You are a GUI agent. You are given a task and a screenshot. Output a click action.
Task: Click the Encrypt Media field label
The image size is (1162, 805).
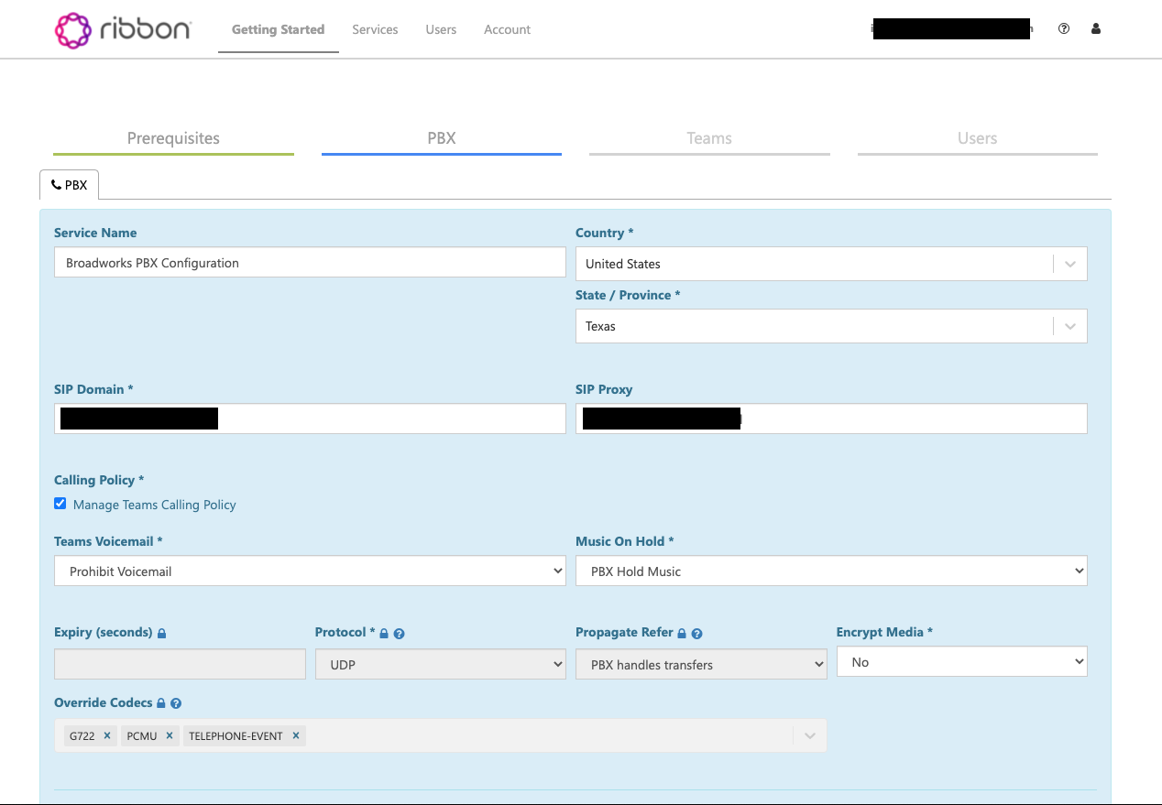(884, 632)
